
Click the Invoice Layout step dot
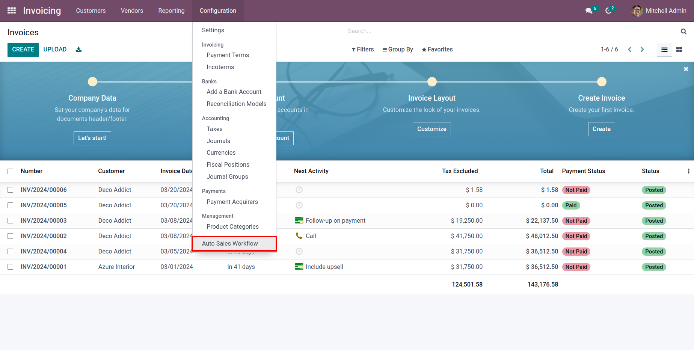432,81
